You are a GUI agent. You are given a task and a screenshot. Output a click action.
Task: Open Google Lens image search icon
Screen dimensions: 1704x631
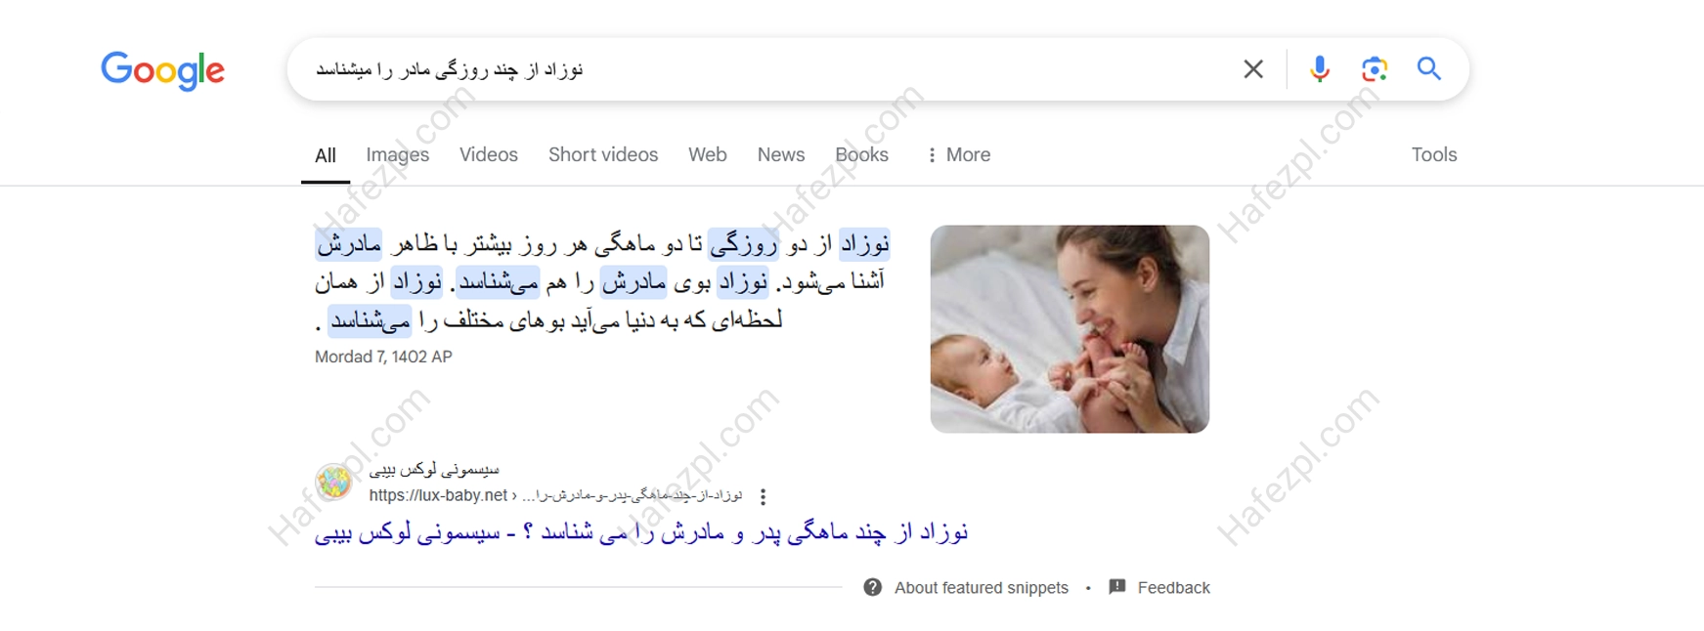pos(1375,69)
